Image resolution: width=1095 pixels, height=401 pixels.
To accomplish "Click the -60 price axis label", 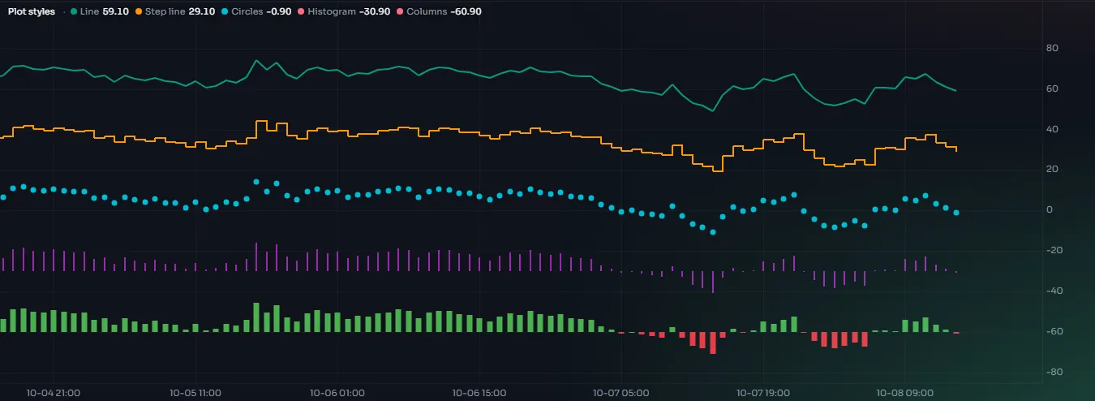I will 1054,332.
